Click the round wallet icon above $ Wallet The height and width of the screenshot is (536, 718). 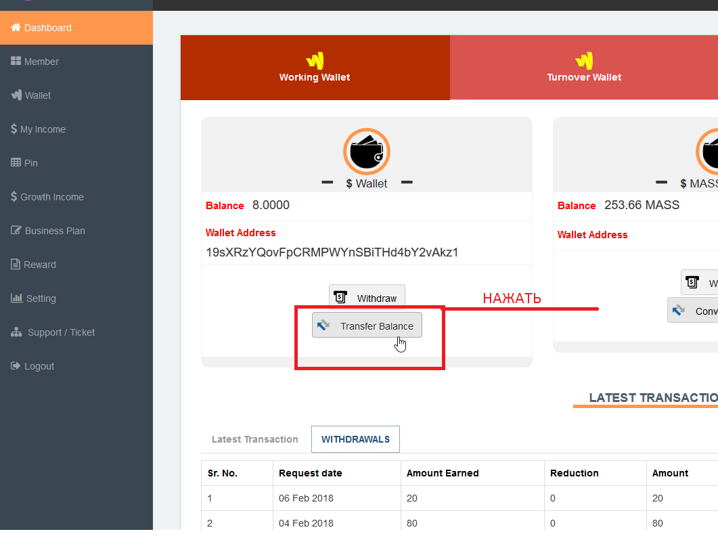(367, 151)
